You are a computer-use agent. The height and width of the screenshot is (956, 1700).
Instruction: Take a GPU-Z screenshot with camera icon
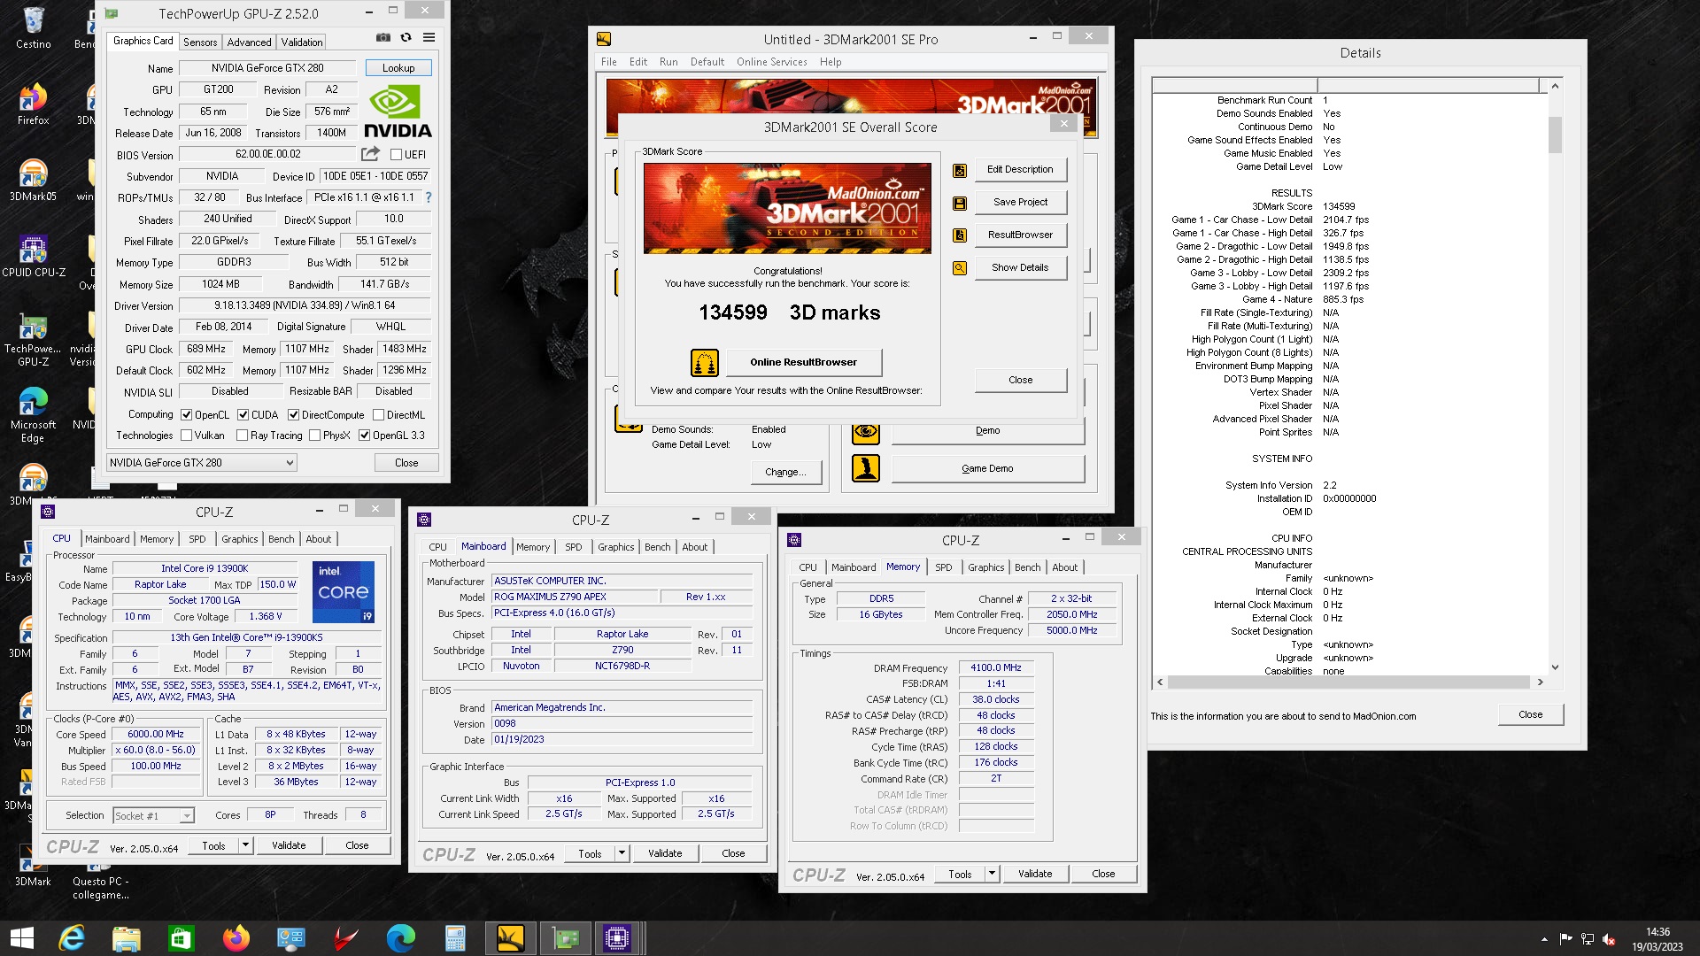382,38
